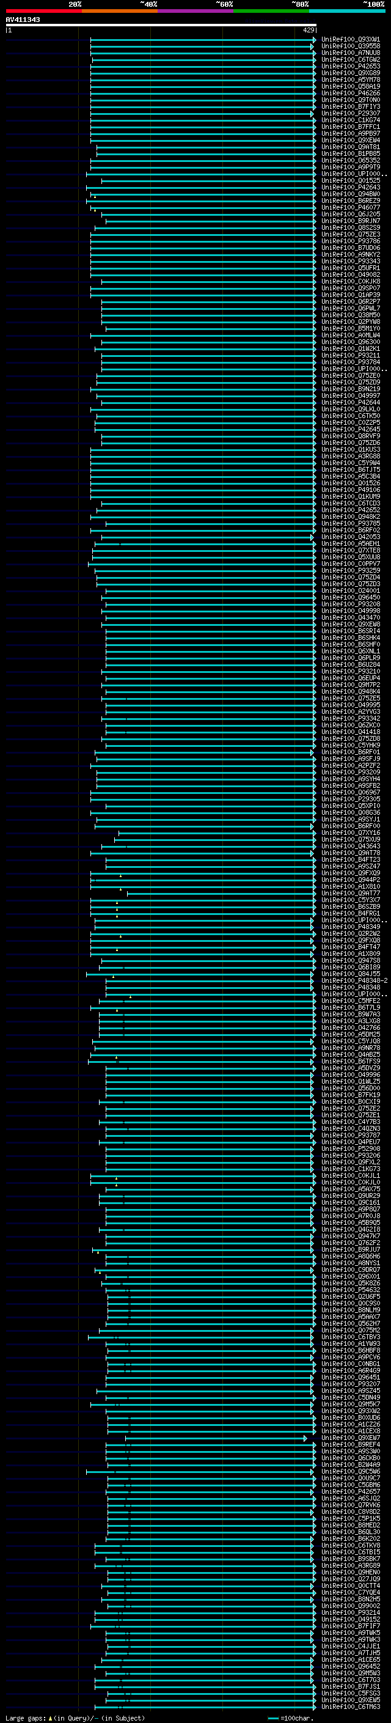The height and width of the screenshot is (1723, 391).
Task: Go to the UniRef100_Q01525 hit
Action: coord(351,180)
